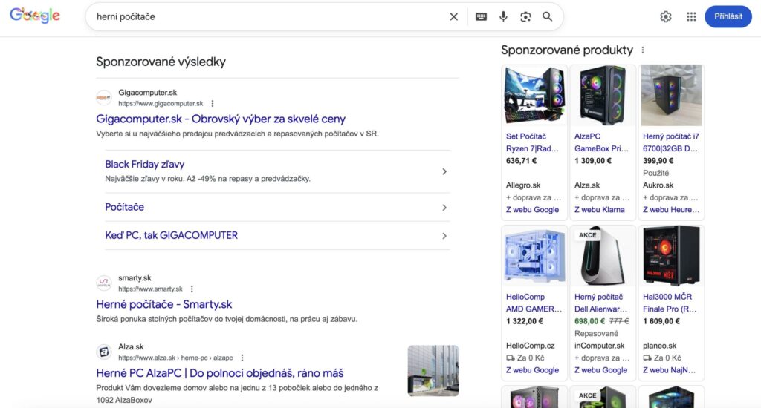
Task: Click Dell Alienware product image
Action: (x=602, y=256)
